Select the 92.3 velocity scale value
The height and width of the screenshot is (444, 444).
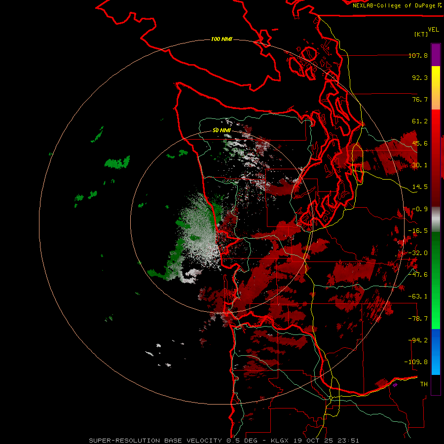[x=420, y=77]
